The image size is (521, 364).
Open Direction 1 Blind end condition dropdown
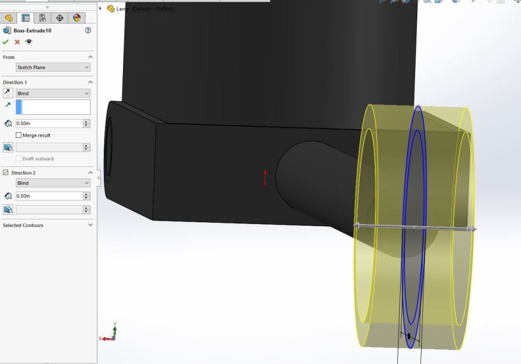[x=53, y=93]
